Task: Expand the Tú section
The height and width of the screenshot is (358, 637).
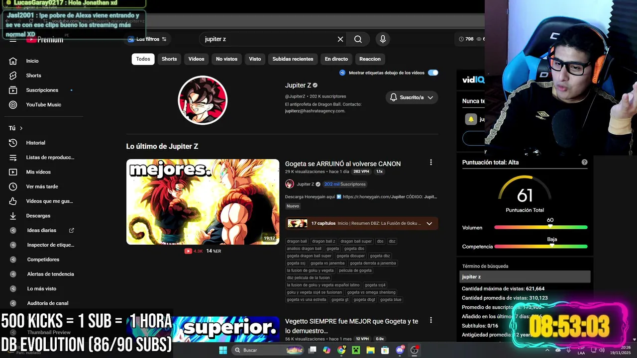Action: click(x=16, y=128)
